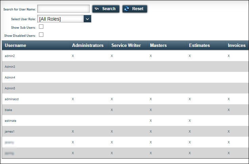This screenshot has height=164, width=249.
Task: Sort by the Username column header
Action: (x=15, y=46)
